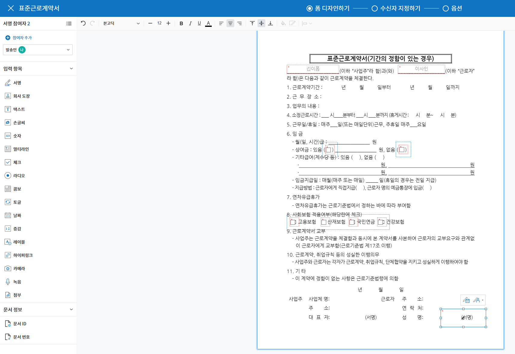Center align the text
Screen dimensions: 515x354
[230, 23]
